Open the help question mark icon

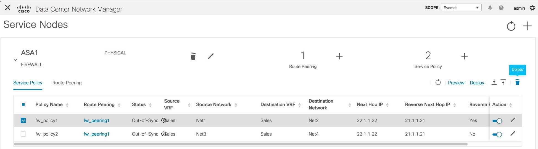(501, 8)
